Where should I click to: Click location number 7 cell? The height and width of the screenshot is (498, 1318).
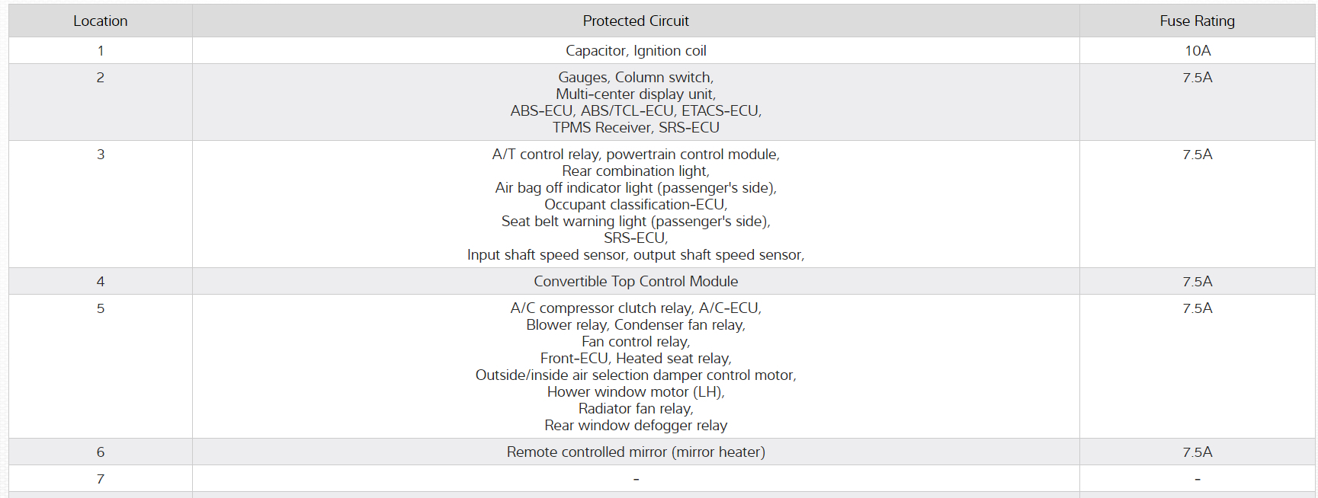coord(100,479)
